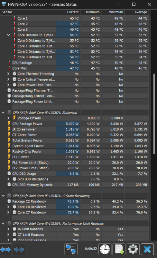Open the network remote monitoring icon

click(71, 249)
